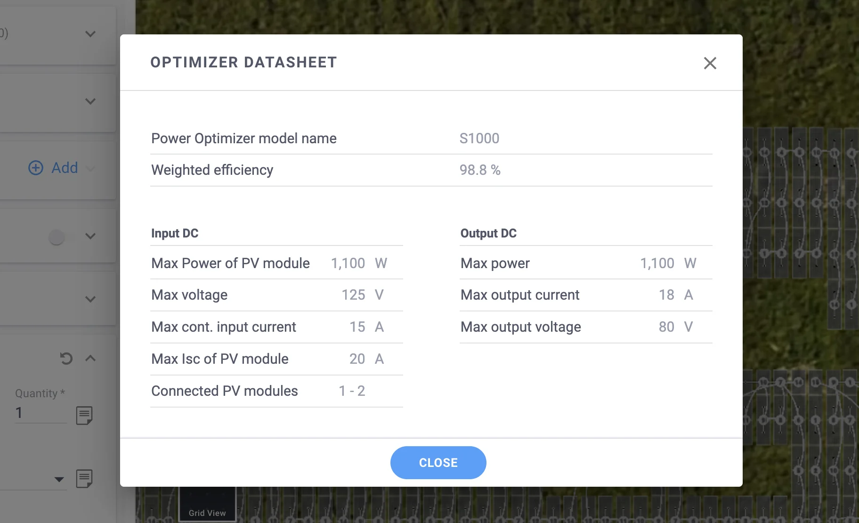Click the Input DC heading
Screen dimensions: 859x523
pos(175,233)
